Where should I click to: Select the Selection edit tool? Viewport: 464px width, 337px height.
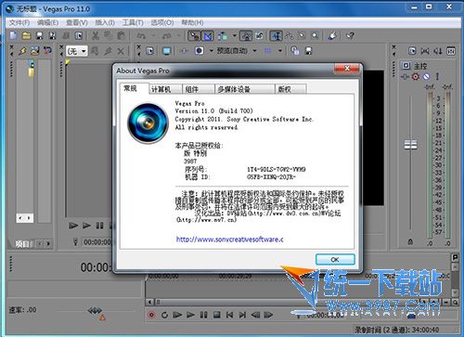tap(302, 36)
